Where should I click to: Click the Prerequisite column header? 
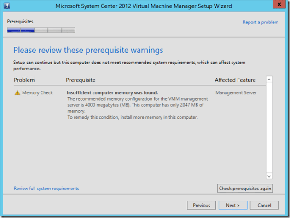[81, 80]
